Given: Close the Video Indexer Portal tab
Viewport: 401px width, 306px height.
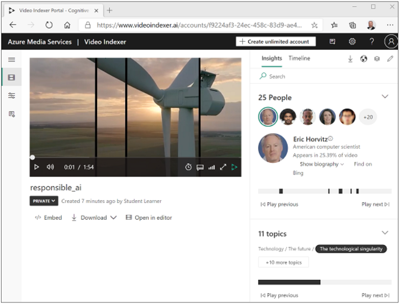Looking at the screenshot, I should pyautogui.click(x=97, y=11).
